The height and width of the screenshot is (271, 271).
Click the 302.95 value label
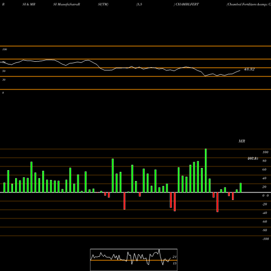tap(253, 158)
